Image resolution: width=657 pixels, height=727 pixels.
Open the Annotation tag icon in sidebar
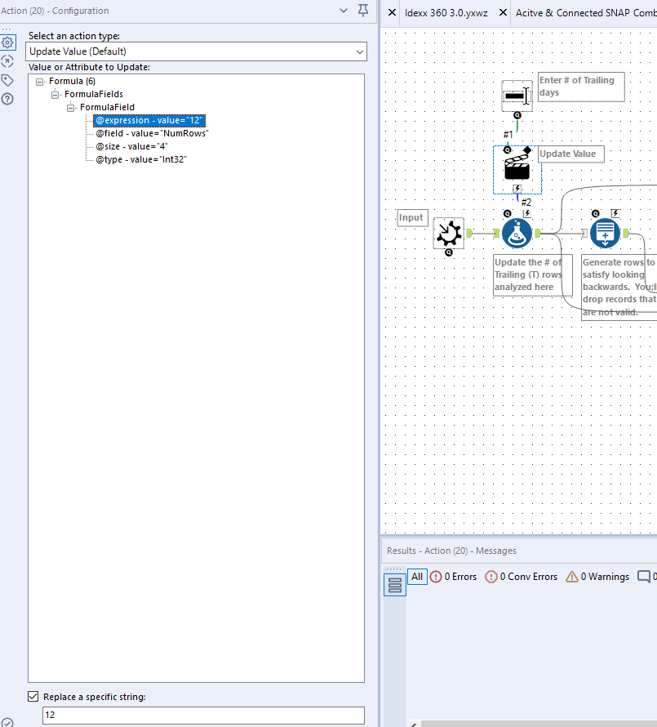[x=7, y=80]
